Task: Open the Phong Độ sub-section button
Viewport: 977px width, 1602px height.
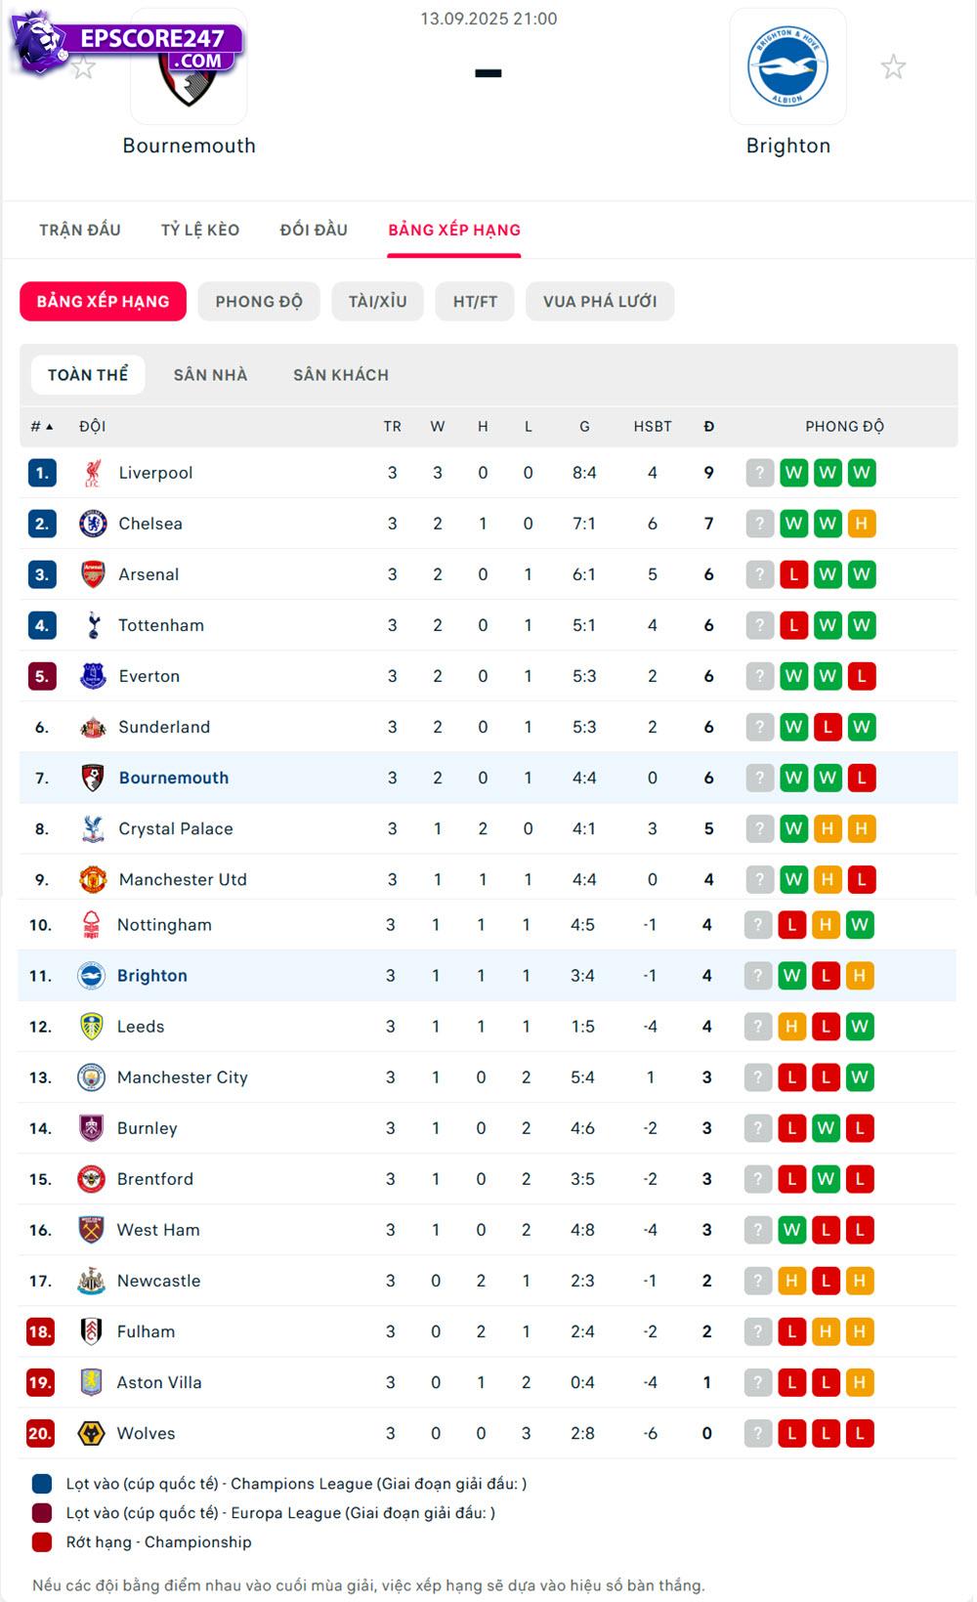Action: coord(259,302)
